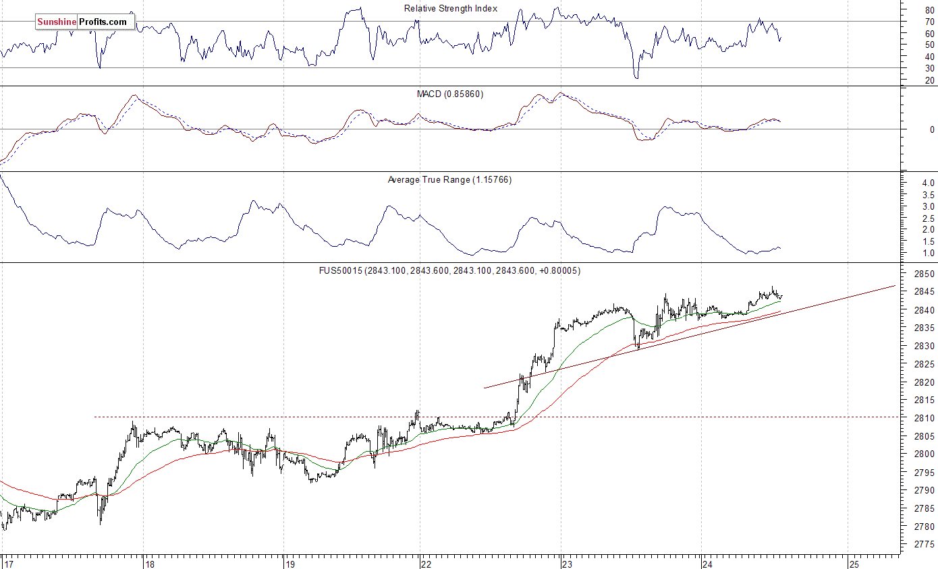
Task: Select the Relative Strength Index title
Action: point(451,9)
